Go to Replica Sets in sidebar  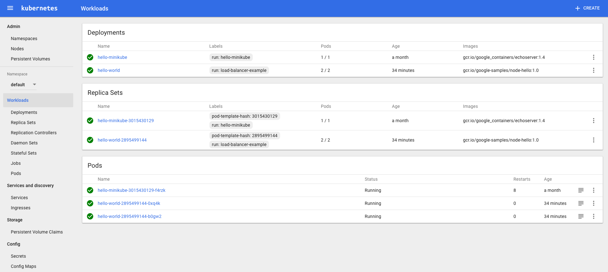coord(23,122)
